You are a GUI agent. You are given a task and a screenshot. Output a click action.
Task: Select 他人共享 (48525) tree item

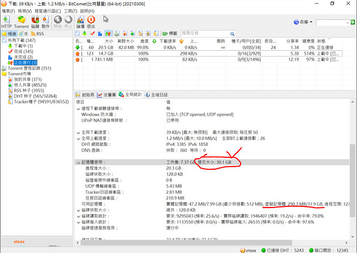(x=30, y=85)
